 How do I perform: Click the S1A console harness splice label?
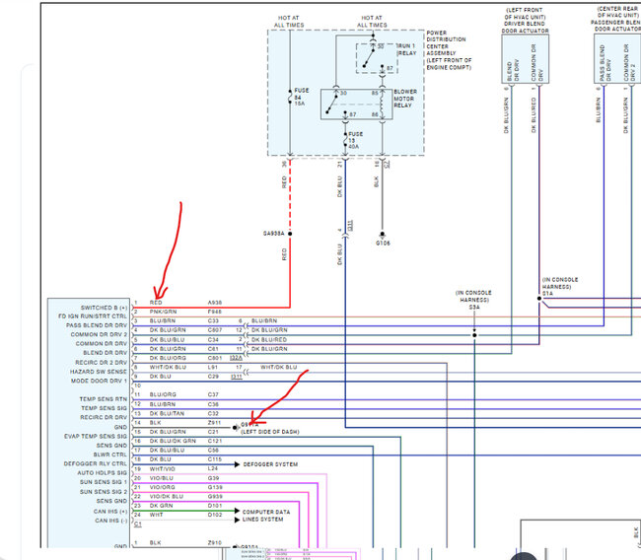(x=547, y=294)
